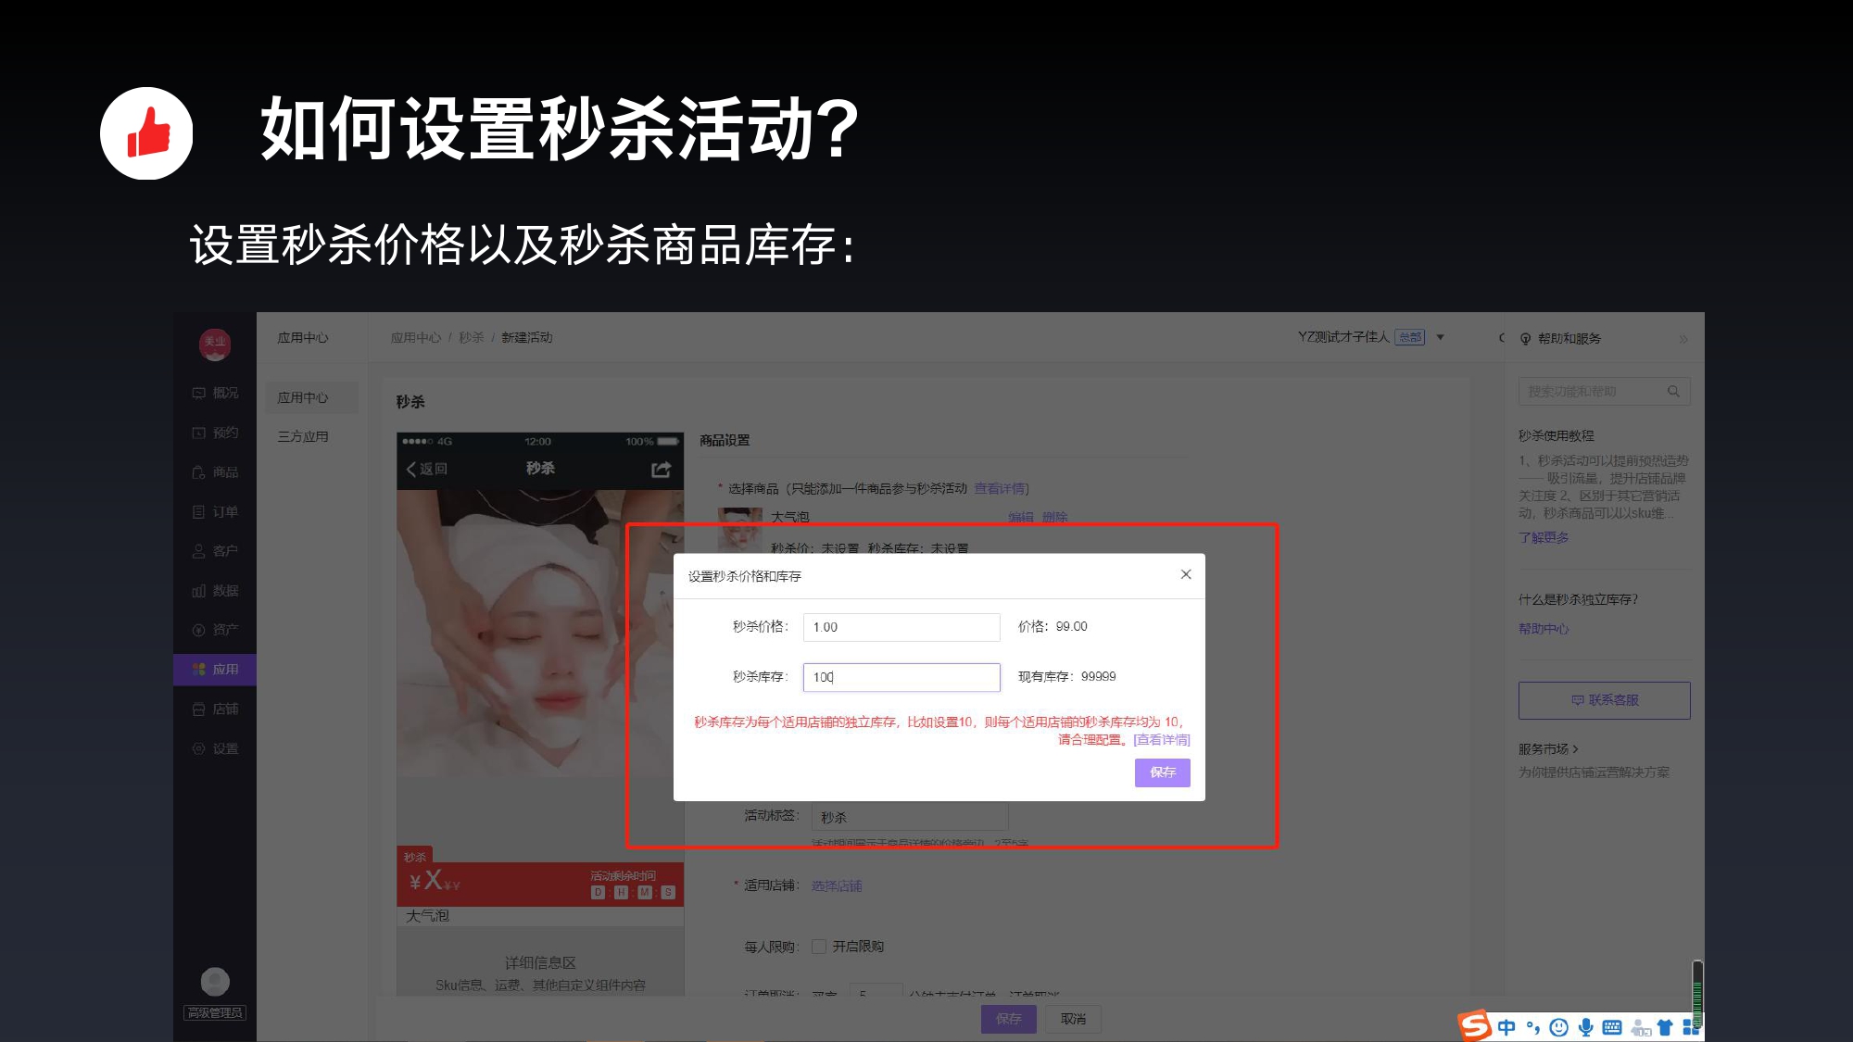Click the 大气泡 product name in phone preview
The height and width of the screenshot is (1042, 1853).
pyautogui.click(x=427, y=916)
